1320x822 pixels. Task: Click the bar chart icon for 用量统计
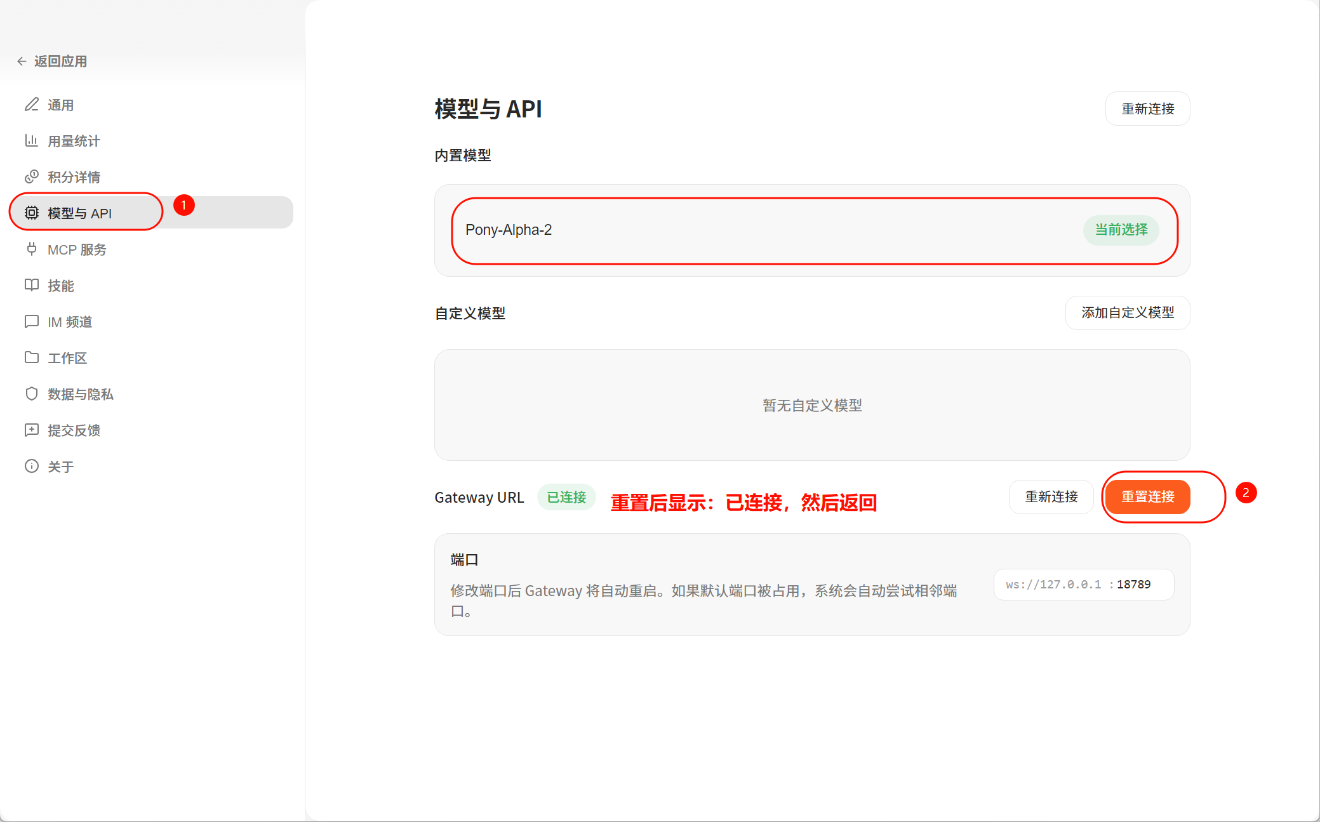pos(32,140)
